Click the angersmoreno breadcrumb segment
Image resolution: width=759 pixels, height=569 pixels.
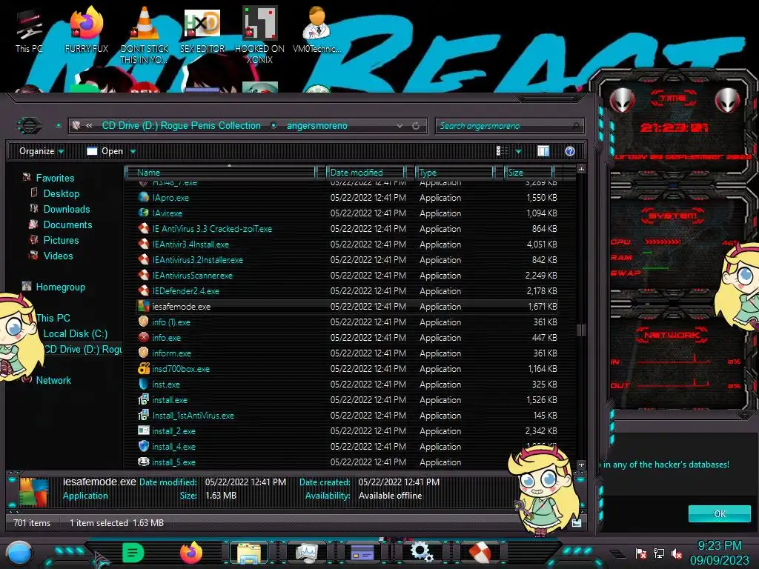point(317,126)
